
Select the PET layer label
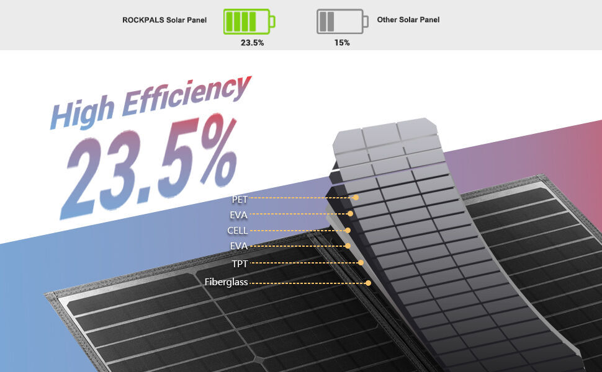(x=240, y=199)
